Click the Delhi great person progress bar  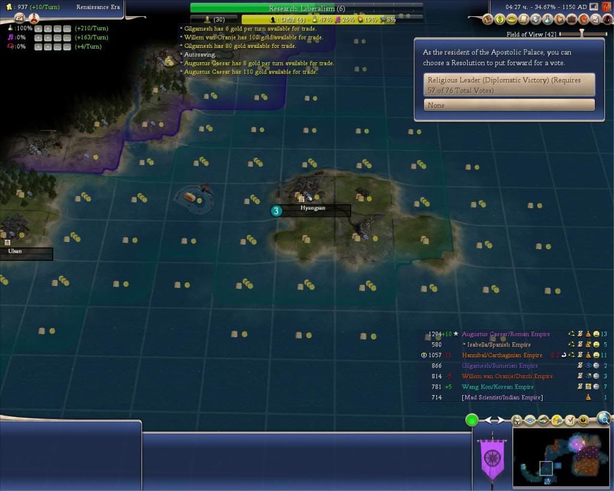tap(332, 19)
